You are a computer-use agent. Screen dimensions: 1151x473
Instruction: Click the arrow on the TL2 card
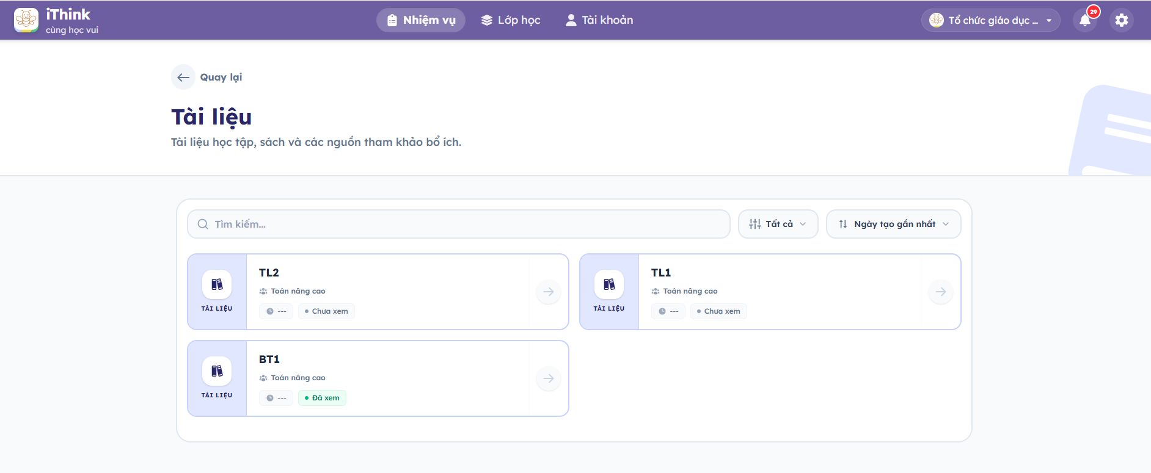coord(549,292)
